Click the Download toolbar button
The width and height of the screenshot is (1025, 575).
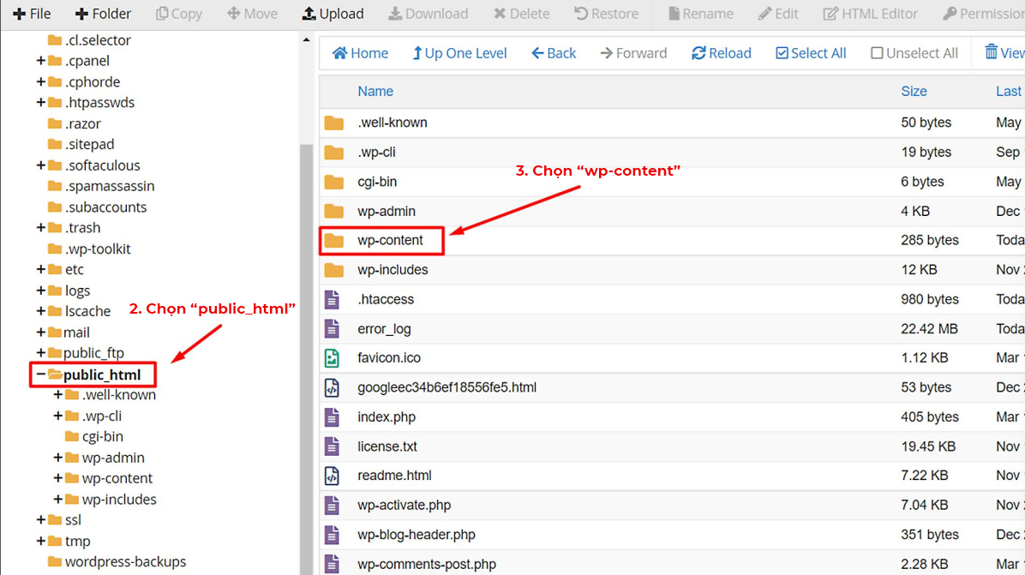point(429,14)
